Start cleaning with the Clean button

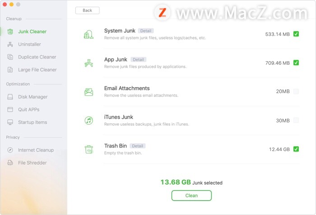click(191, 196)
